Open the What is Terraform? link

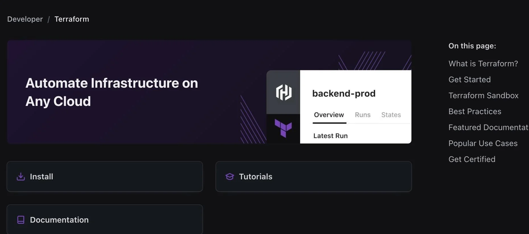(483, 63)
